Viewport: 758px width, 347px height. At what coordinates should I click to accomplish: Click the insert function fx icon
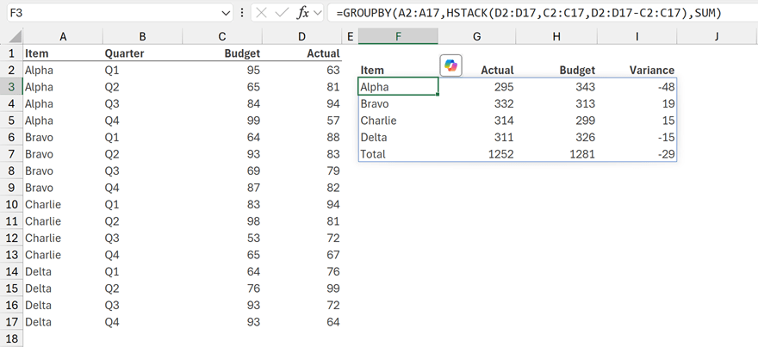point(303,13)
